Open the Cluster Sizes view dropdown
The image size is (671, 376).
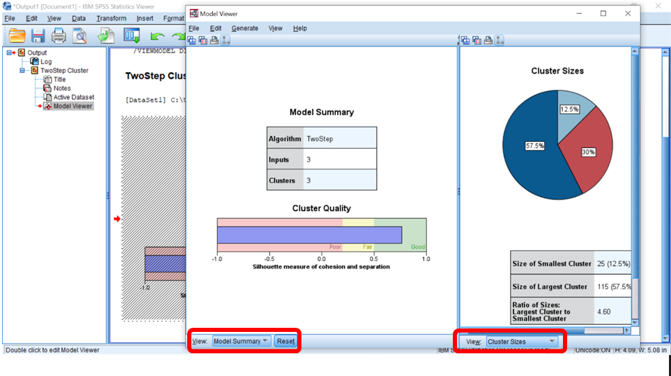click(522, 342)
